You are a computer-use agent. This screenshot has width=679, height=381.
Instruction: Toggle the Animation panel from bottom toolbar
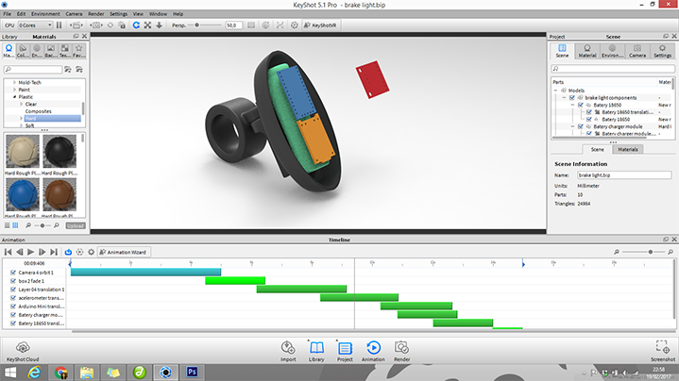373,351
